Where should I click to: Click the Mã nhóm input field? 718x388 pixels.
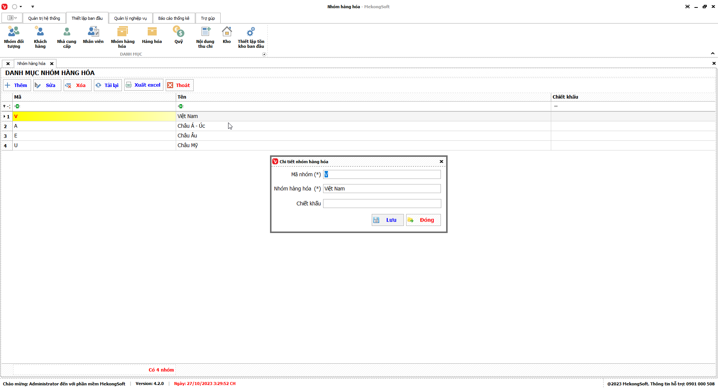(x=382, y=174)
